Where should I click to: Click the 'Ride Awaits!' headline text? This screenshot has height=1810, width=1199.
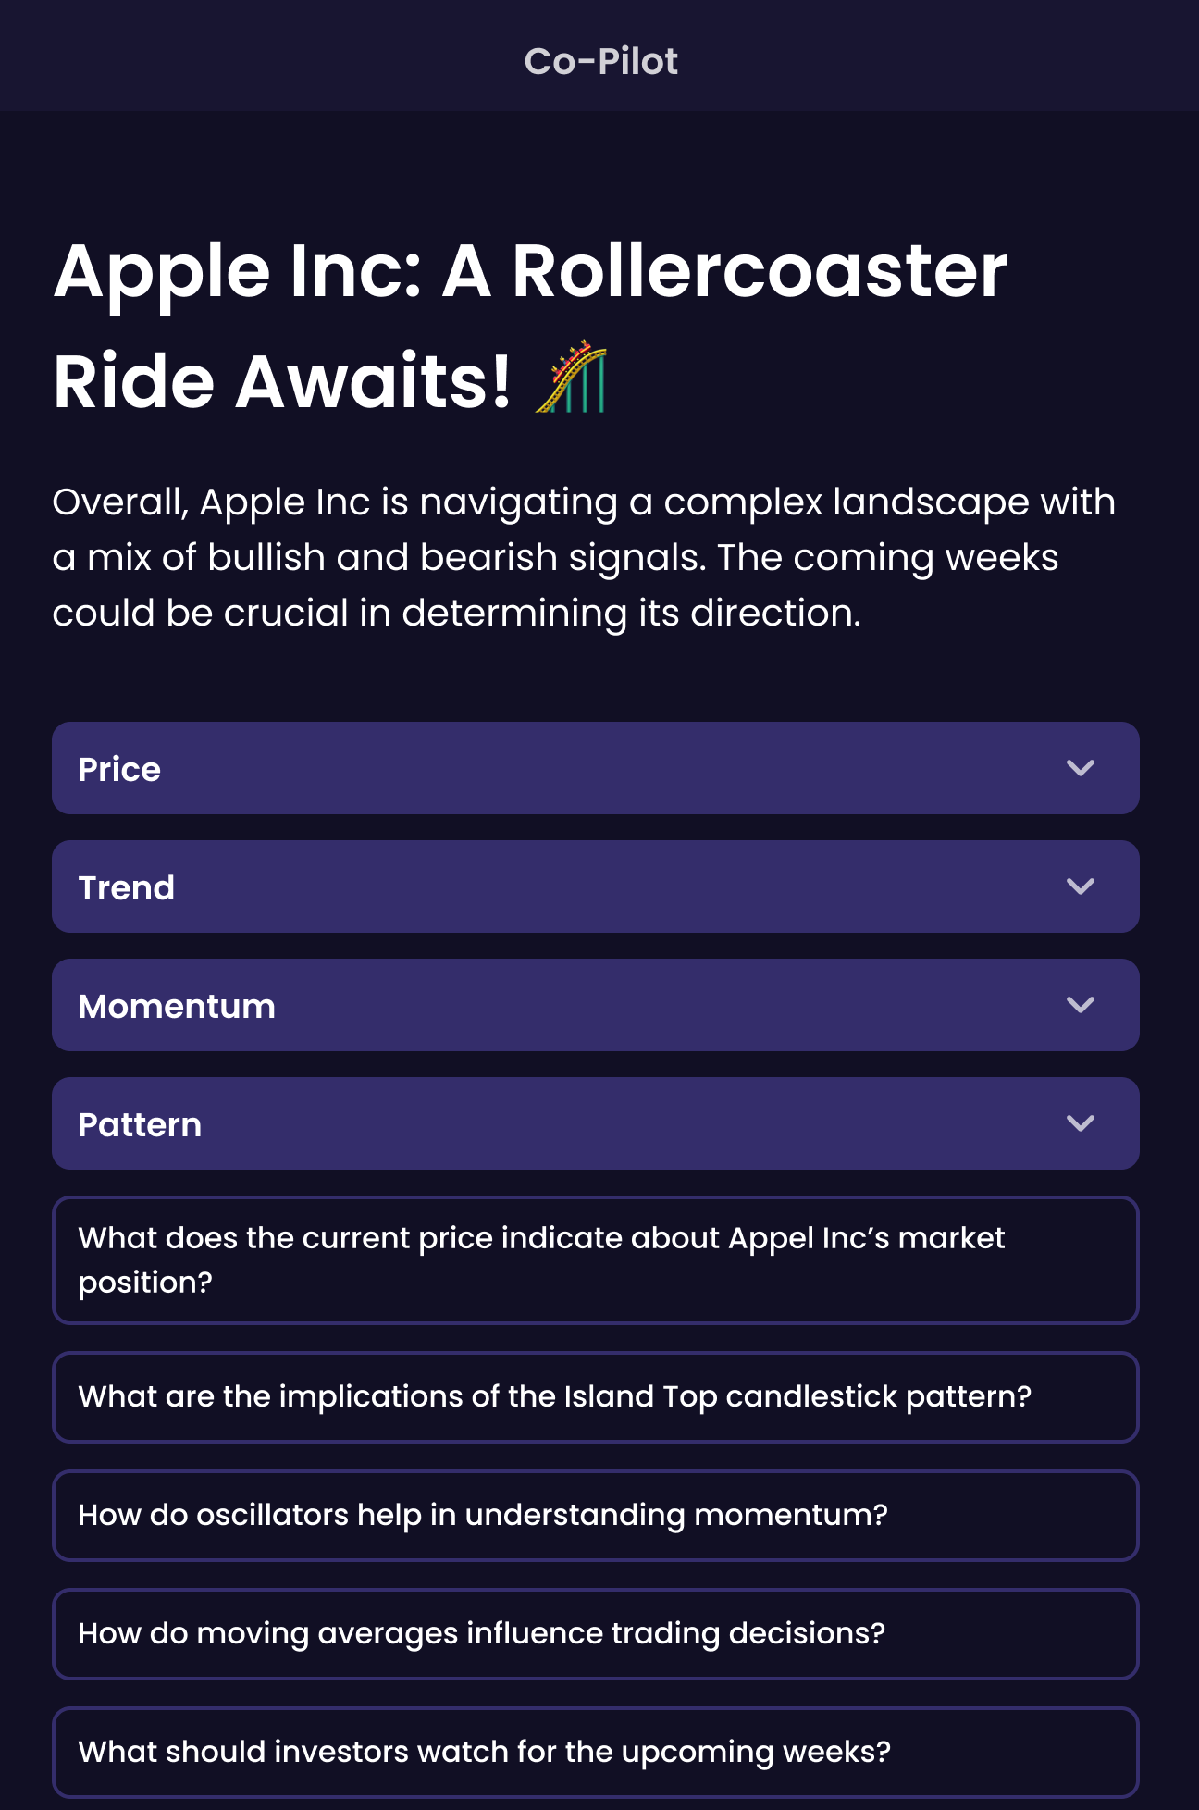[x=282, y=381]
